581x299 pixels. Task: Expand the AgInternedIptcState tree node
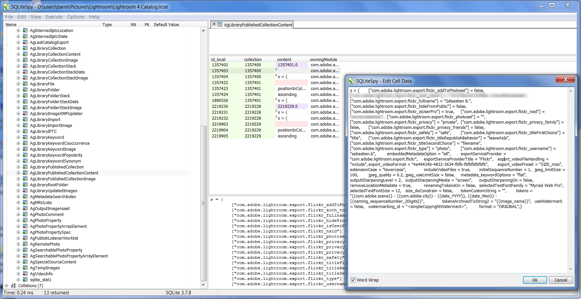pos(18,37)
